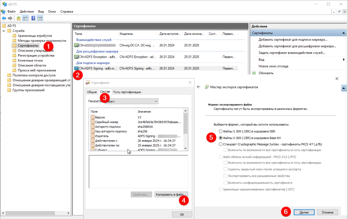Open the Показать field filter dropdown
The width and height of the screenshot is (348, 219).
[x=156, y=101]
